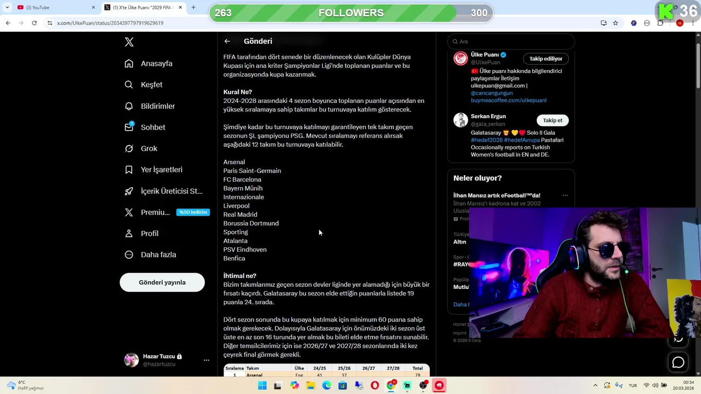Screen dimensions: 701x394
Task: Open Bildirimler notifications
Action: pyautogui.click(x=150, y=106)
